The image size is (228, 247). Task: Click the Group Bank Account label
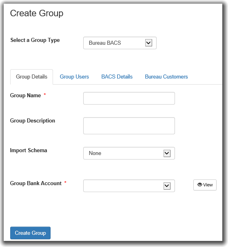[36, 183]
